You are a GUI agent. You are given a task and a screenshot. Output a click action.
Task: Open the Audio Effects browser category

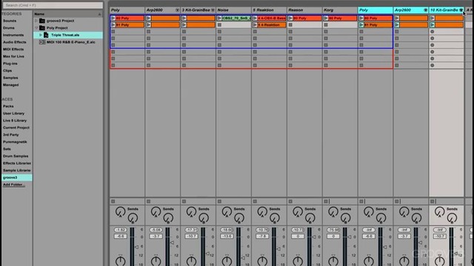point(15,42)
